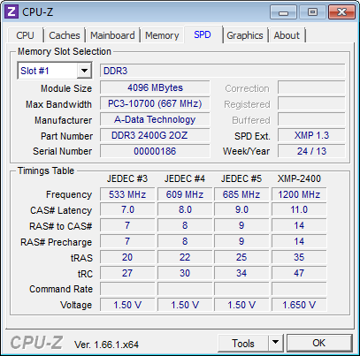Select the 685 MHz frequency cell

(x=241, y=194)
